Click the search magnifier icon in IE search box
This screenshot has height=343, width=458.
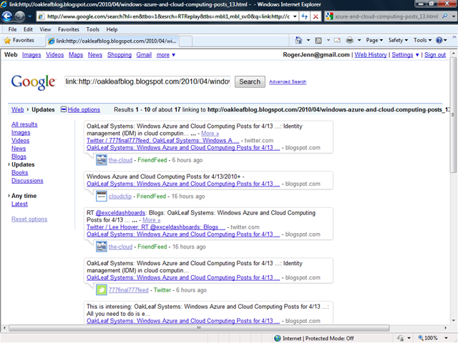pyautogui.click(x=444, y=16)
